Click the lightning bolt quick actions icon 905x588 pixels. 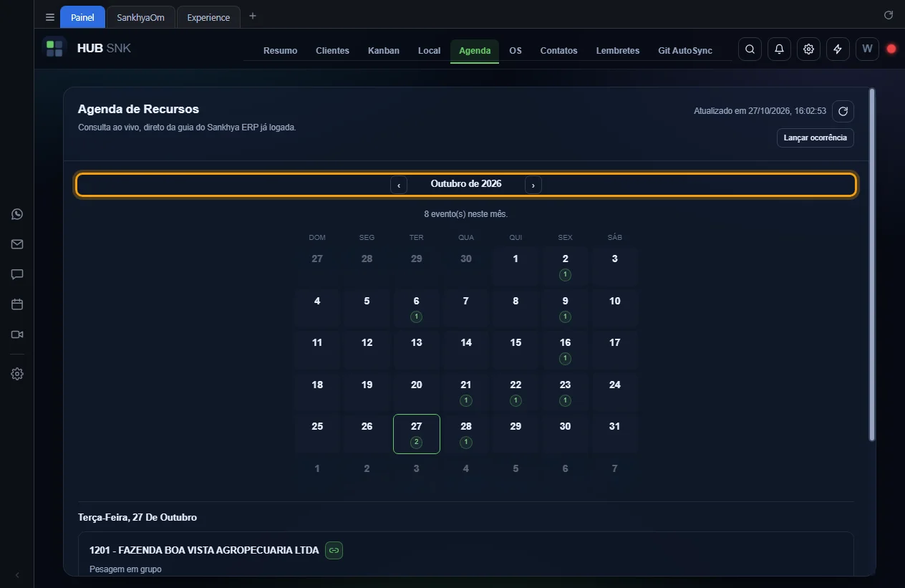838,49
